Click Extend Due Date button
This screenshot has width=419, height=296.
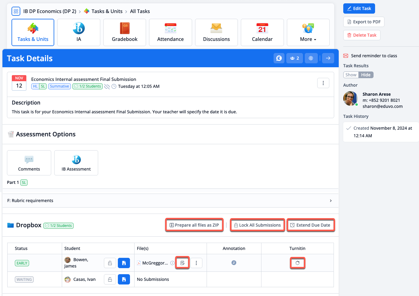coord(311,225)
